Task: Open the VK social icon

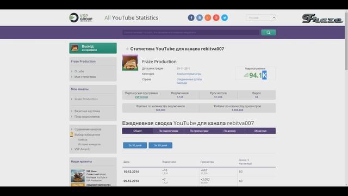Action: [x=200, y=18]
